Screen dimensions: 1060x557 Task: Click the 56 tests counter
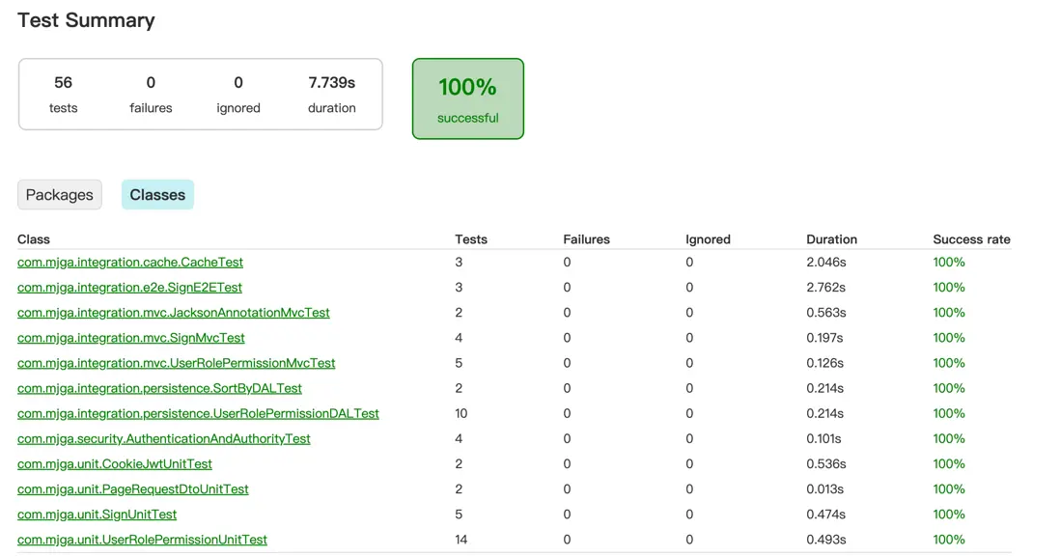coord(64,94)
